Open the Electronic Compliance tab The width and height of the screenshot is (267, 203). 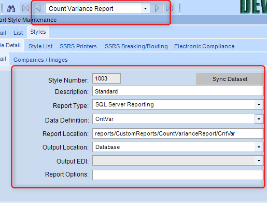204,46
